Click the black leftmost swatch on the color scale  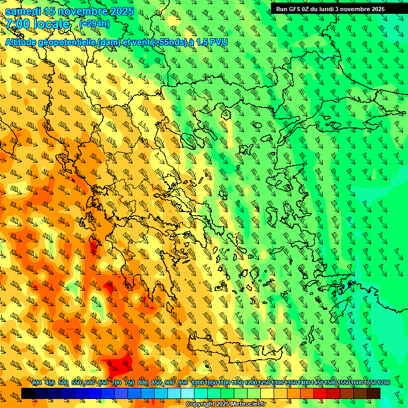pos(28,394)
